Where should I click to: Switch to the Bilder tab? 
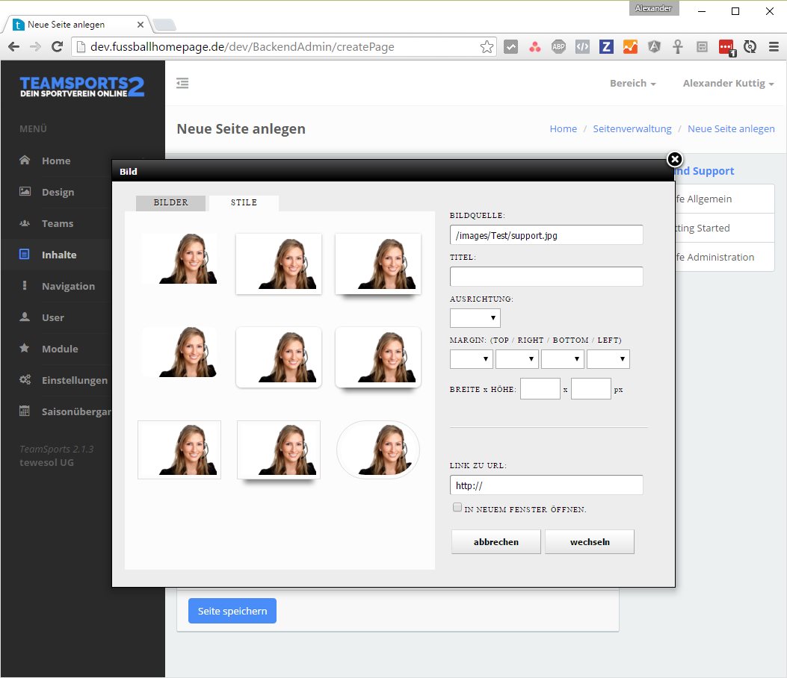170,203
